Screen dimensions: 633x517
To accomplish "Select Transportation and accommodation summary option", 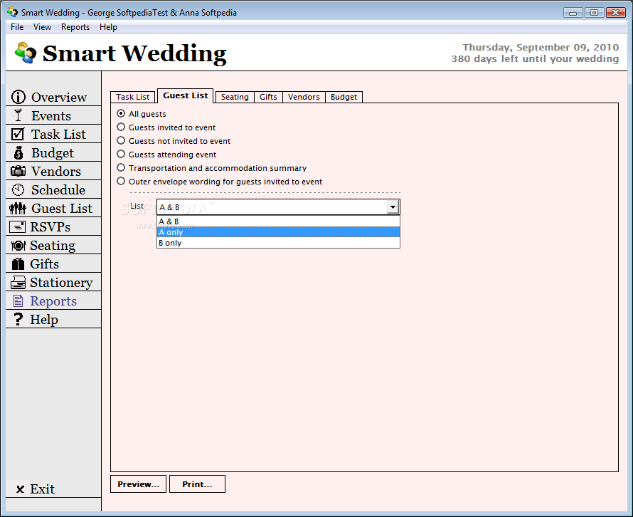I will 121,167.
